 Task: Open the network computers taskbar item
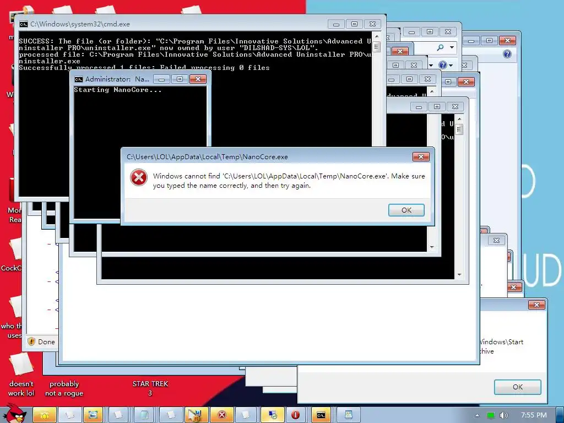click(x=272, y=415)
